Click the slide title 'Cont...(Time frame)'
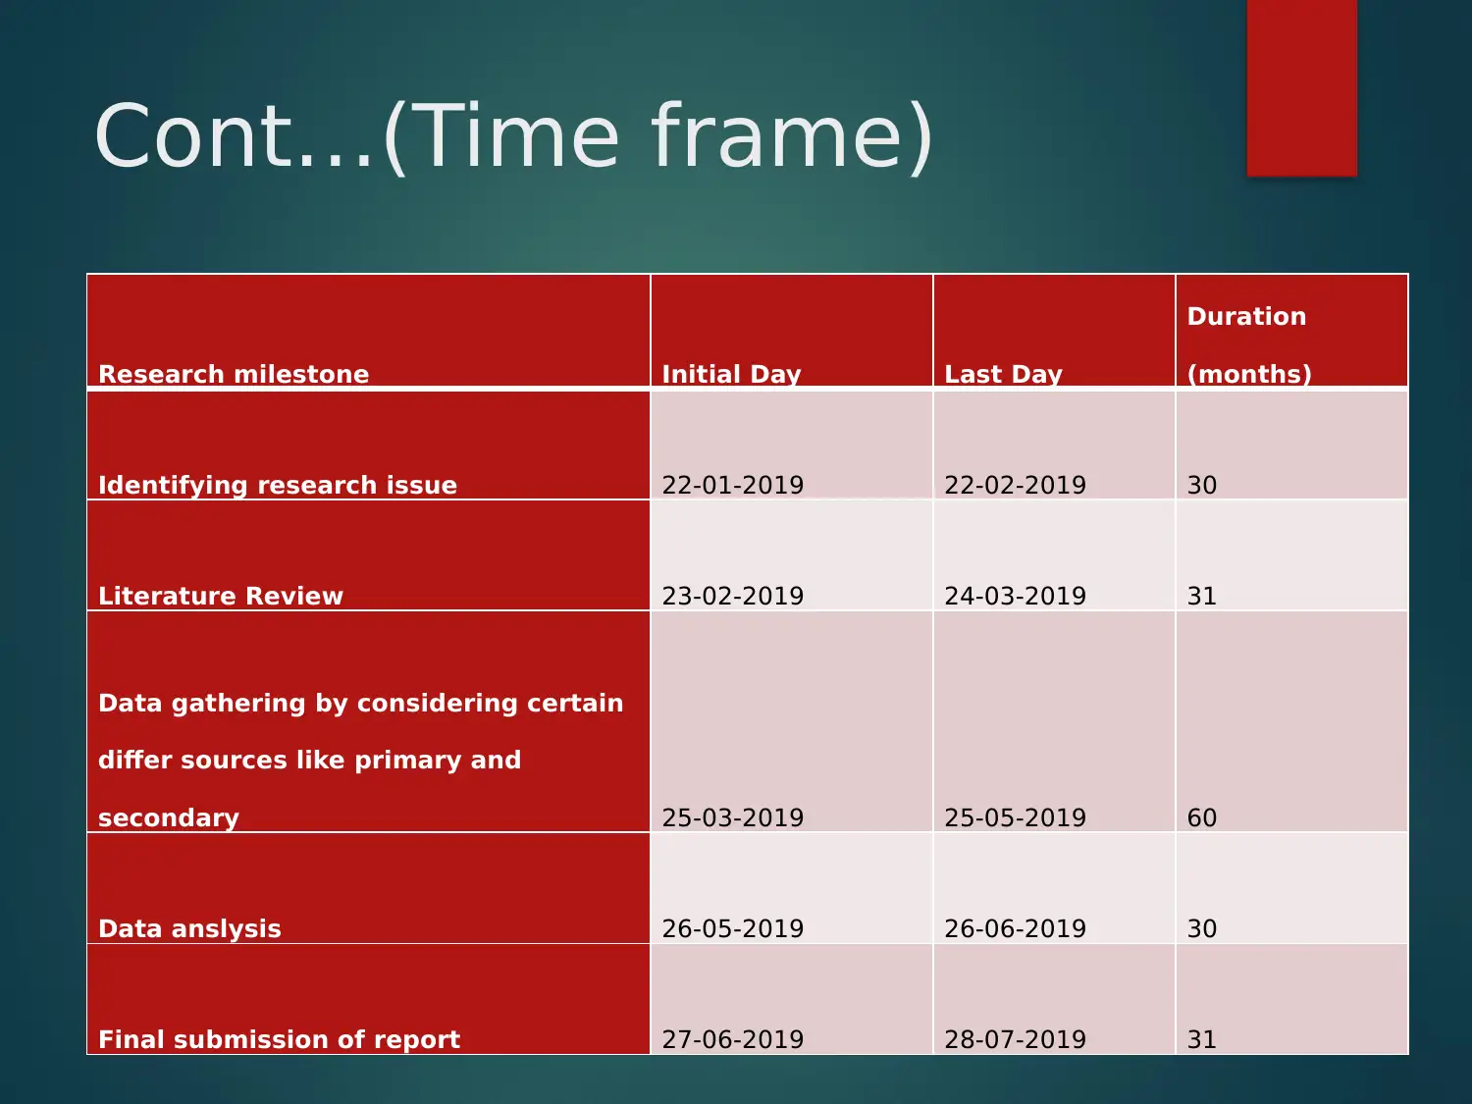This screenshot has height=1104, width=1472. pos(513,136)
